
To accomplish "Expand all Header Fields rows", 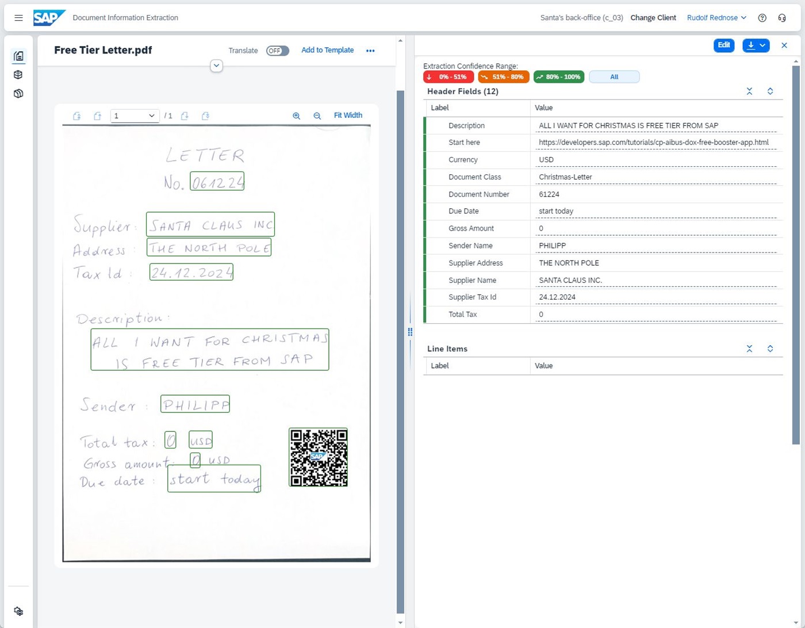I will point(770,91).
